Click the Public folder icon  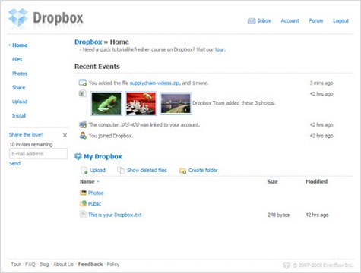[x=83, y=203]
